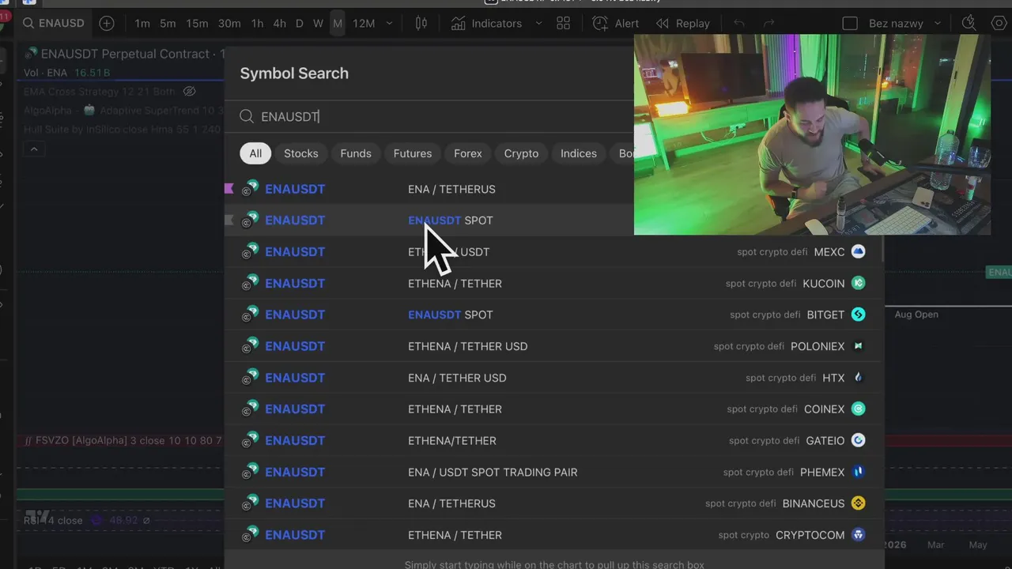Select the W weekly timeframe
Screen dimensions: 1012x569
click(318, 24)
